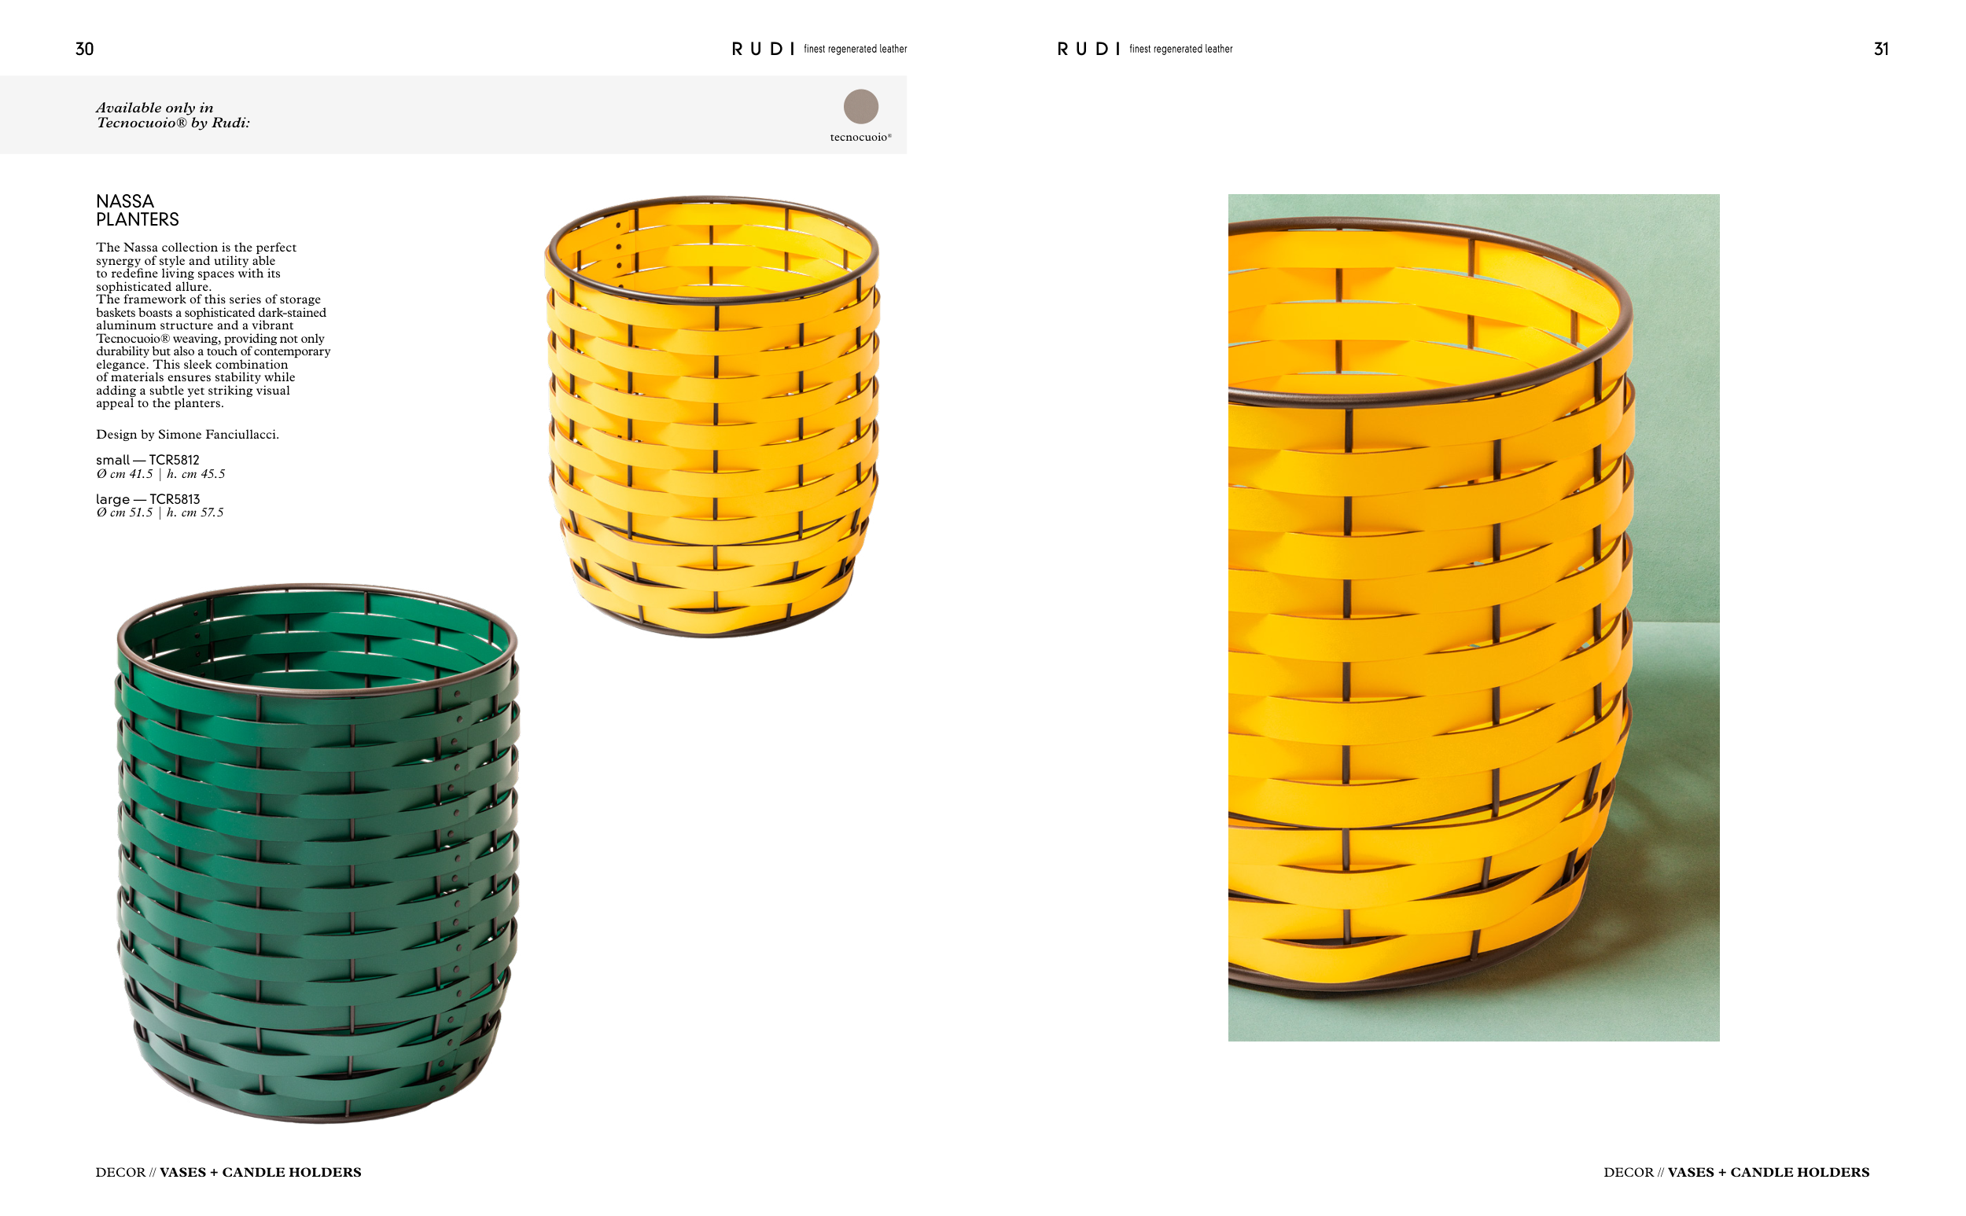1966x1216 pixels.
Task: Click the tecnocuoio label under the swatch
Action: 861,138
